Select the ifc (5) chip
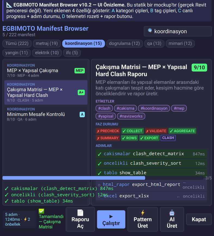This screenshot has width=214, height=236. point(72,53)
